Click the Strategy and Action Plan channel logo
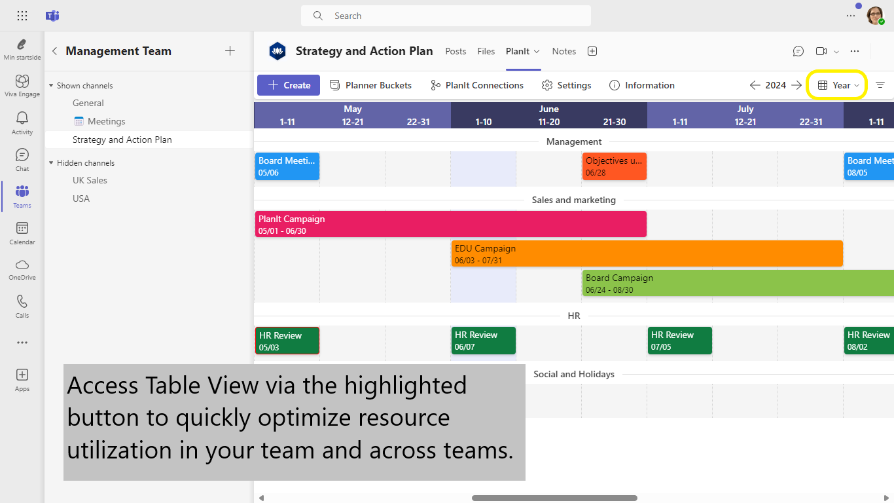 pyautogui.click(x=277, y=51)
